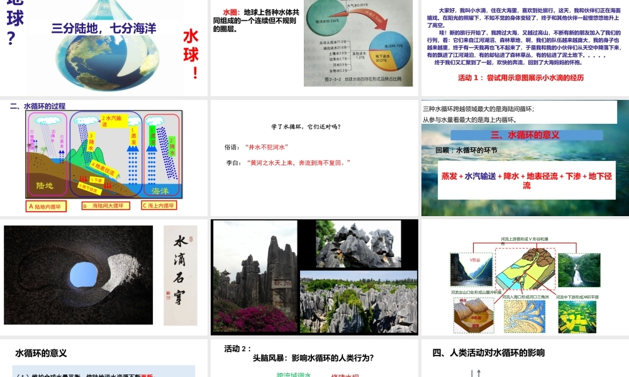Click the heading 水循环的意义 in the bottom-left slide
This screenshot has width=629, height=377.
pyautogui.click(x=41, y=353)
